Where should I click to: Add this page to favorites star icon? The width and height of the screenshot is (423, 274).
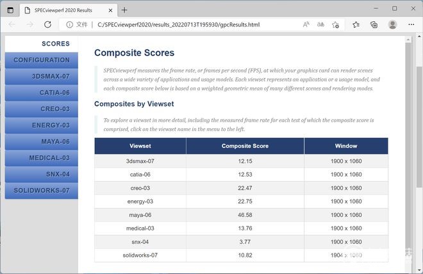tap(335, 25)
